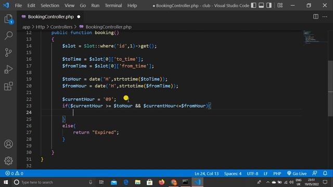Change encoding via 'UTF-8'
This screenshot has height=187, width=333.
pos(252,173)
